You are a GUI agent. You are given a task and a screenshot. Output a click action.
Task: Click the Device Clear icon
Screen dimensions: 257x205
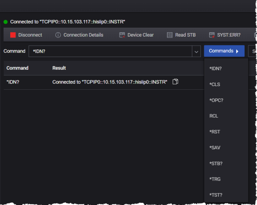click(x=122, y=35)
